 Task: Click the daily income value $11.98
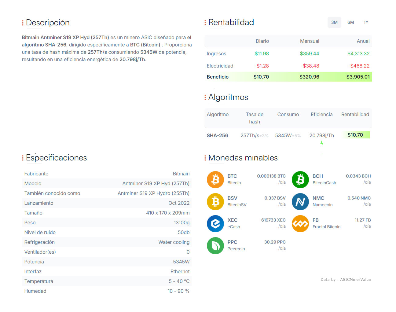point(262,53)
